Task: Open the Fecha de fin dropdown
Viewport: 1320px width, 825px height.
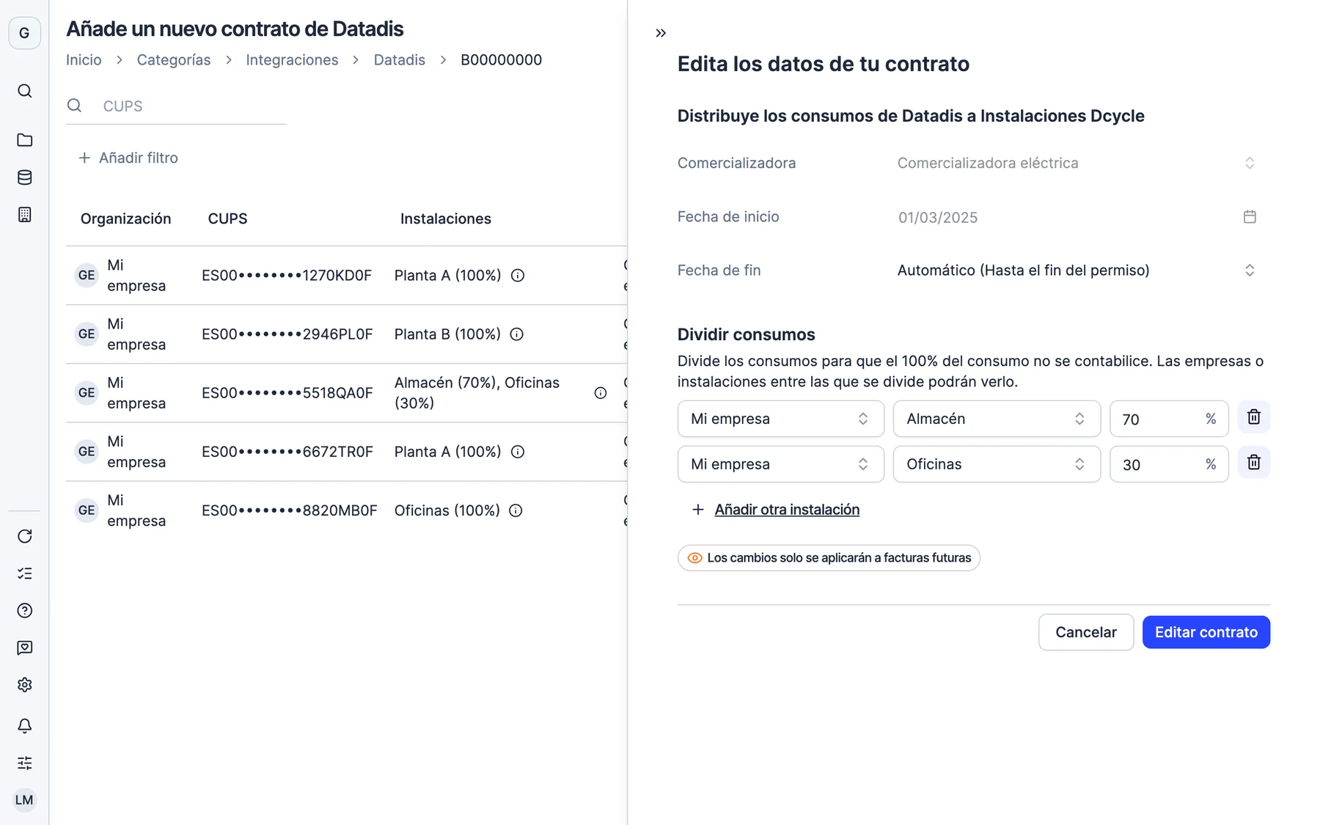Action: tap(1076, 270)
